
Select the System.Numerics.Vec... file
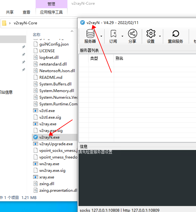[58, 97]
